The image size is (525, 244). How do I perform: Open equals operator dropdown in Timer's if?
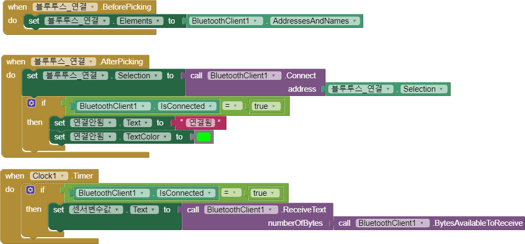tap(231, 193)
